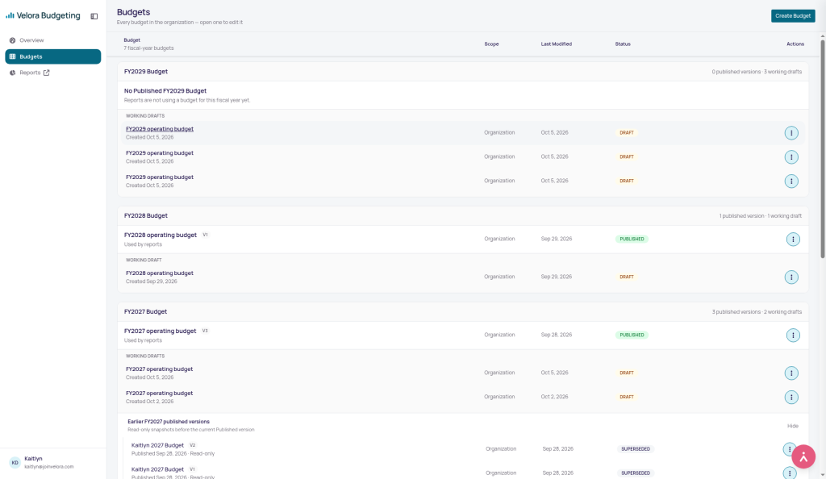This screenshot has height=479, width=826.
Task: Open actions menu for published FY2028 budget
Action: [793, 239]
